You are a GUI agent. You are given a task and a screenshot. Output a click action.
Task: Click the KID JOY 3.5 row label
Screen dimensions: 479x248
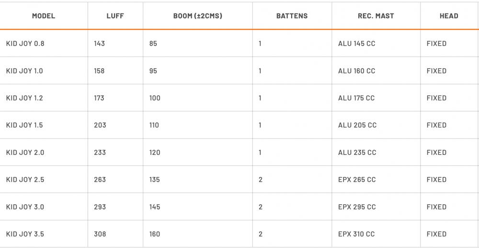[25, 234]
